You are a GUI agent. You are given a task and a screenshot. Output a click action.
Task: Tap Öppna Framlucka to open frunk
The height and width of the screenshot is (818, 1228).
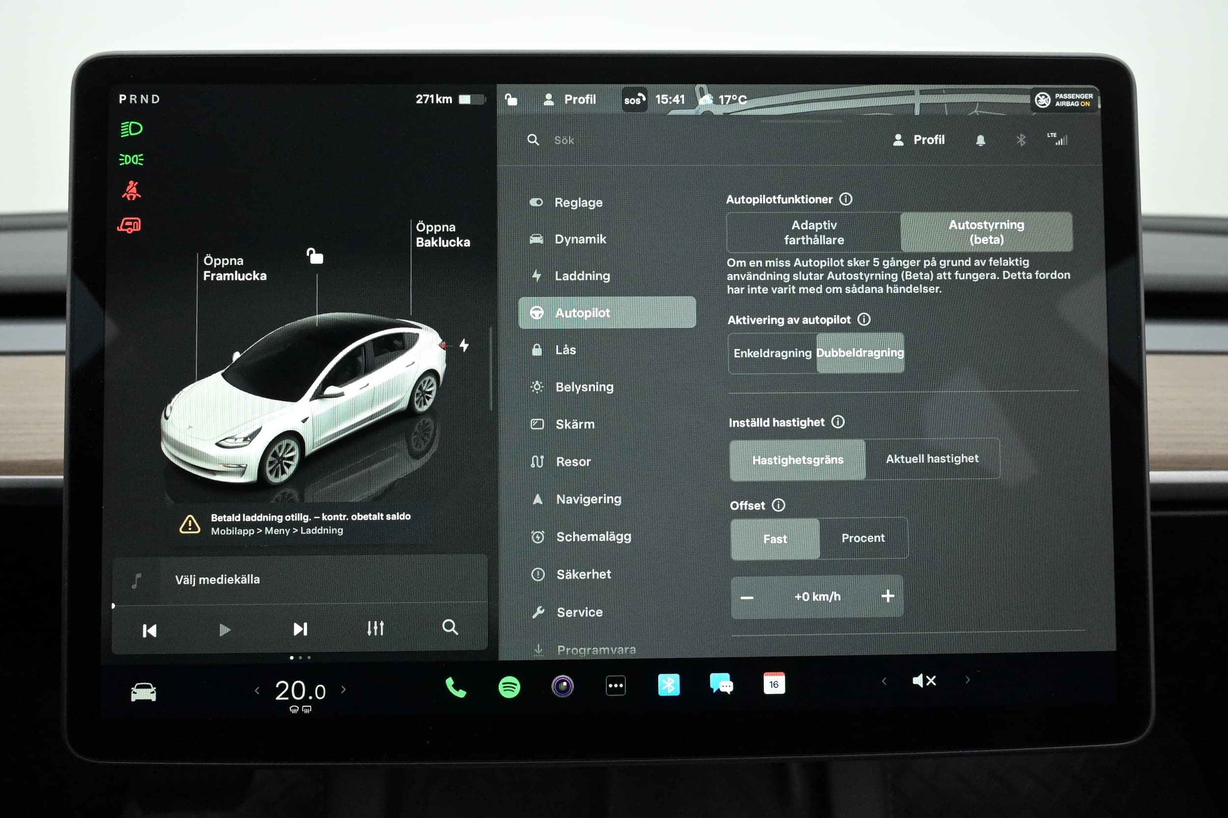click(234, 268)
